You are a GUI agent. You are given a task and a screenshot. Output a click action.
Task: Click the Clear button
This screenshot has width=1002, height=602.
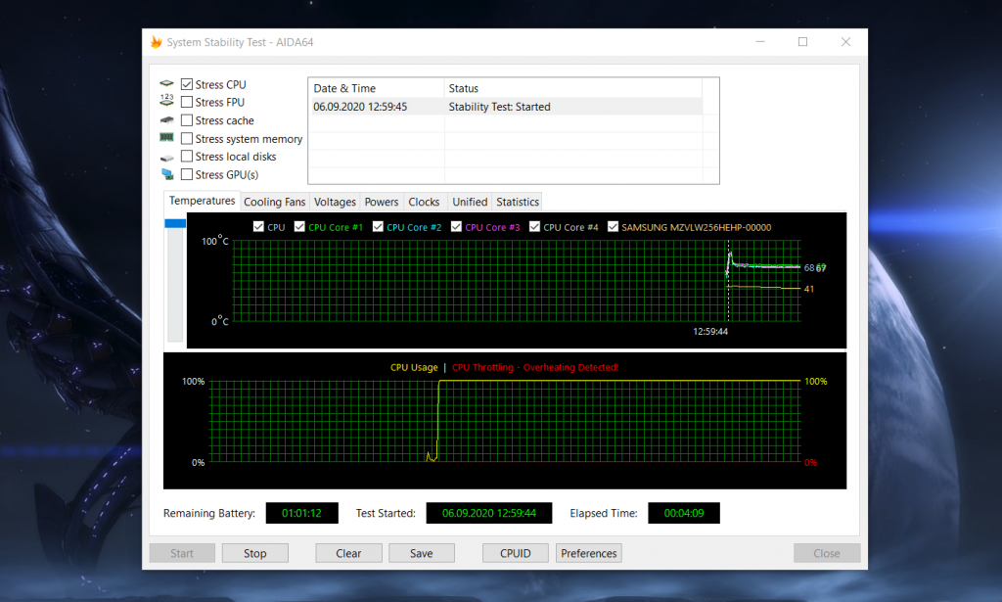(348, 553)
